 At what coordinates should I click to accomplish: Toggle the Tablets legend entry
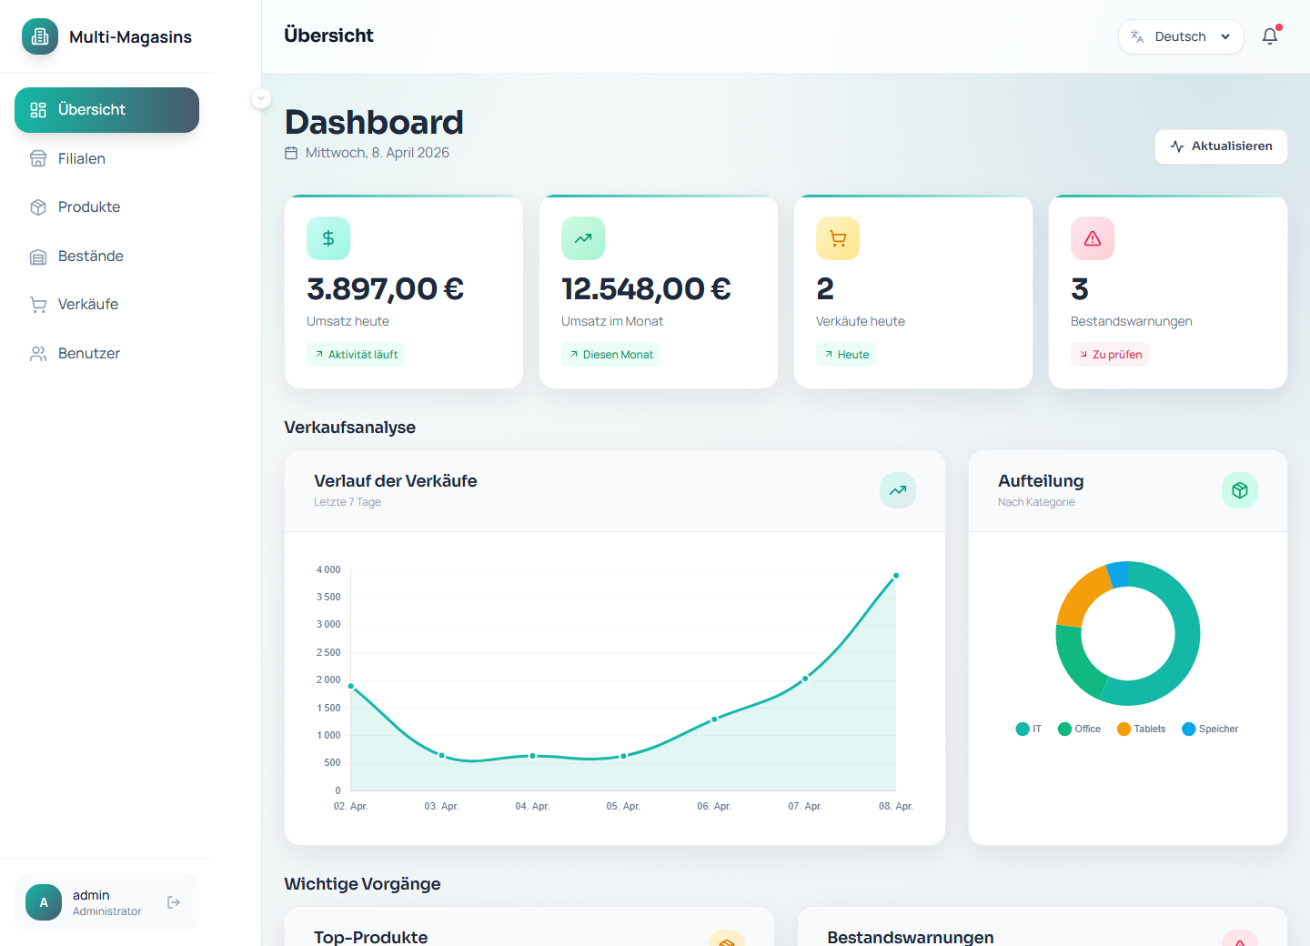click(x=1141, y=729)
